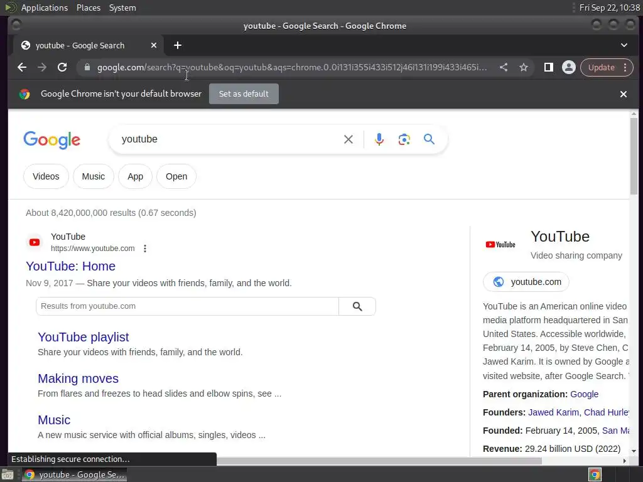The height and width of the screenshot is (482, 643).
Task: Submit search with the magnifier icon
Action: point(429,139)
